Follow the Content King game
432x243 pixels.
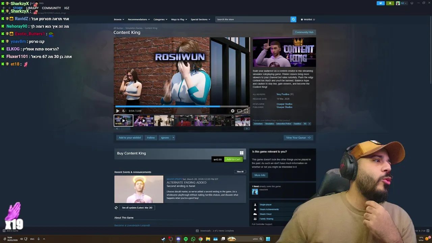151,138
